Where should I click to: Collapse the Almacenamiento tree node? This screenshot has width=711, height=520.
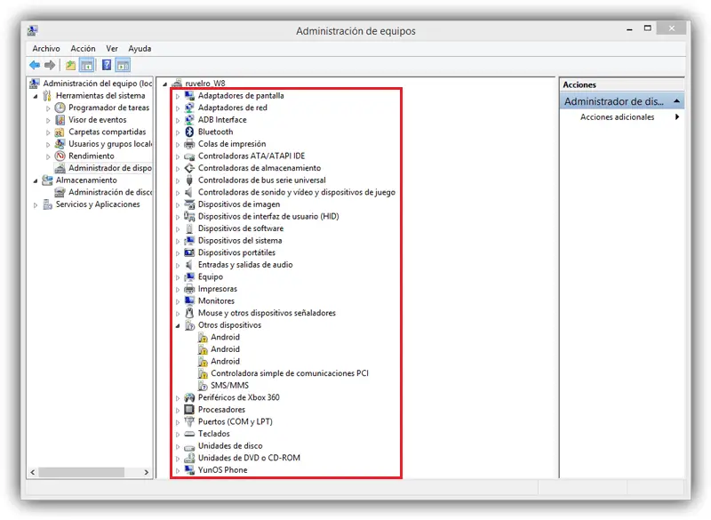tap(36, 181)
